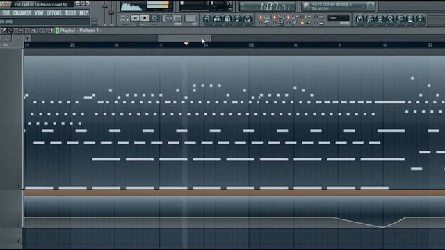The height and width of the screenshot is (250, 445).
Task: Select the Zoom tool in Playlist toolbar
Action: point(45,31)
